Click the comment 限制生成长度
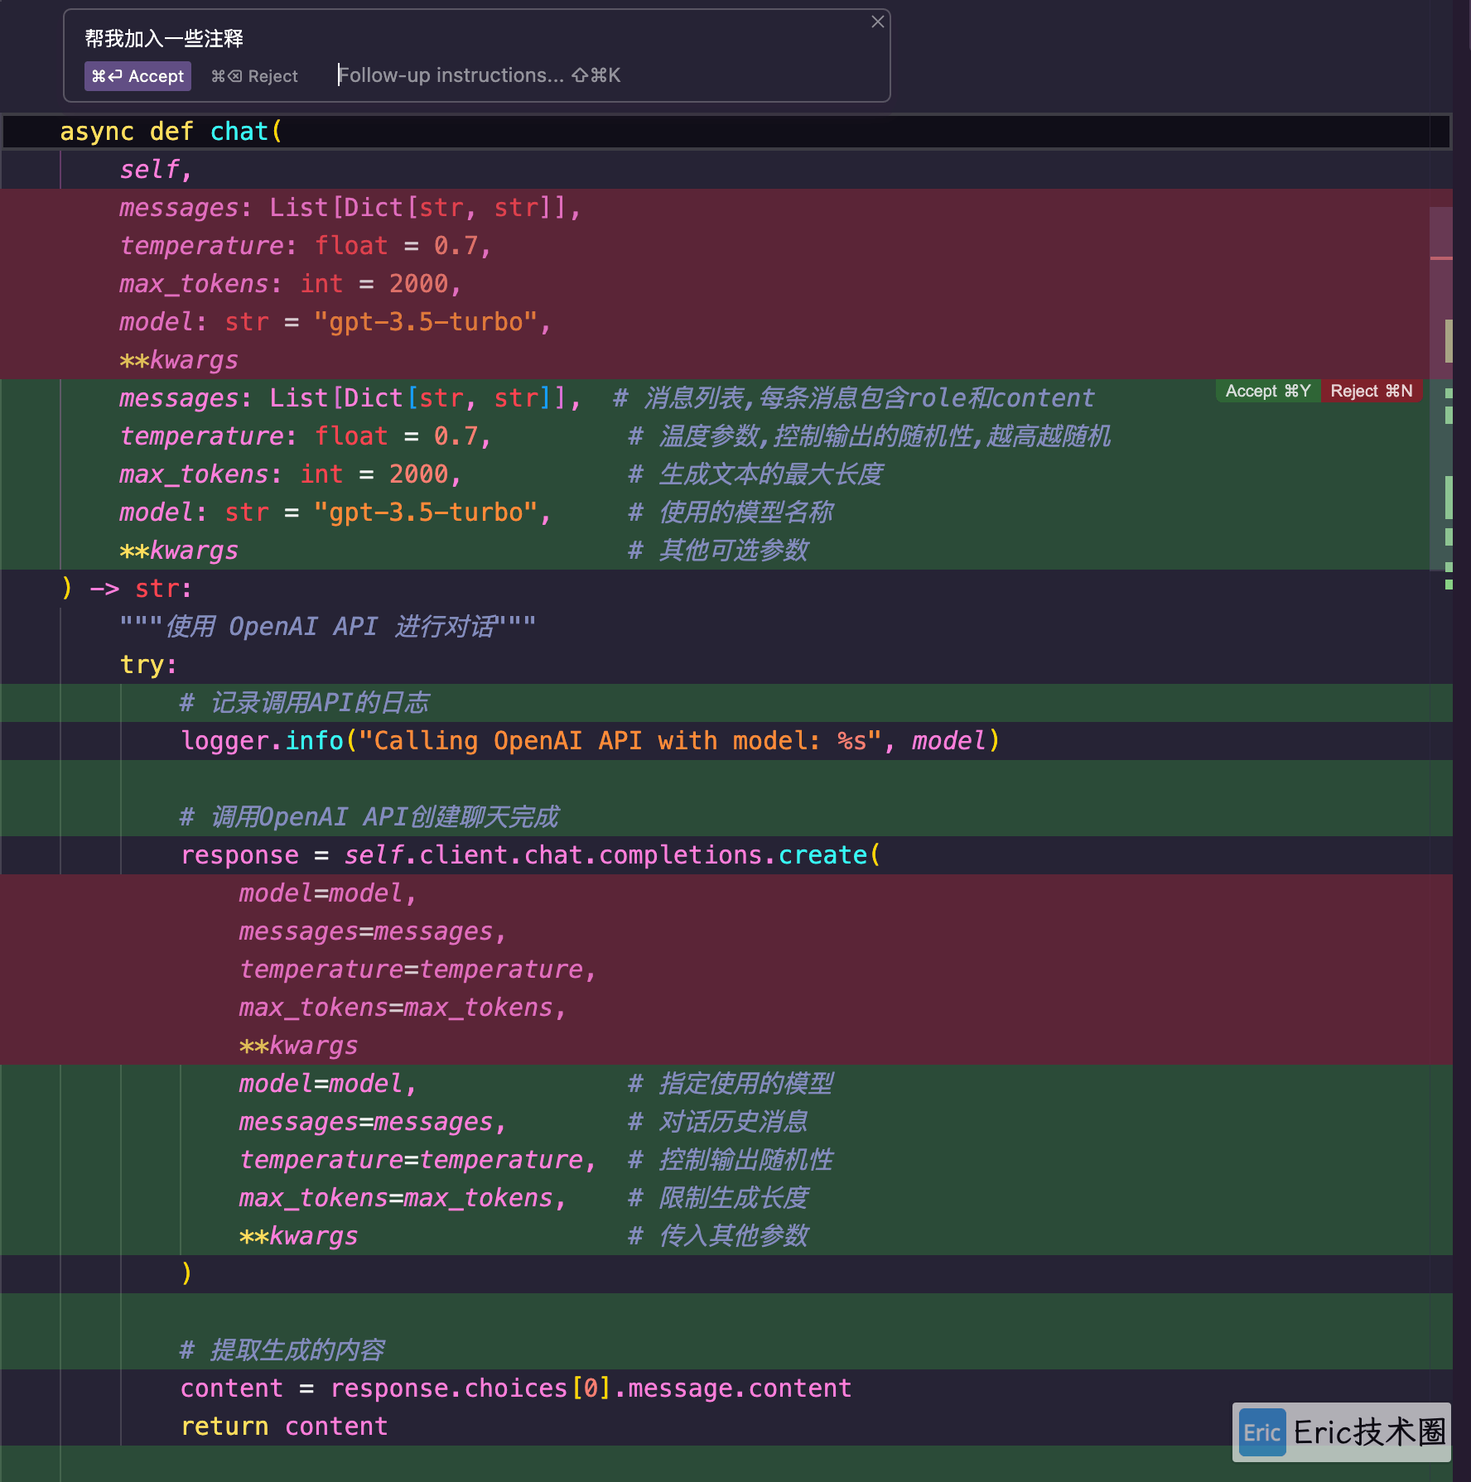 (x=718, y=1197)
